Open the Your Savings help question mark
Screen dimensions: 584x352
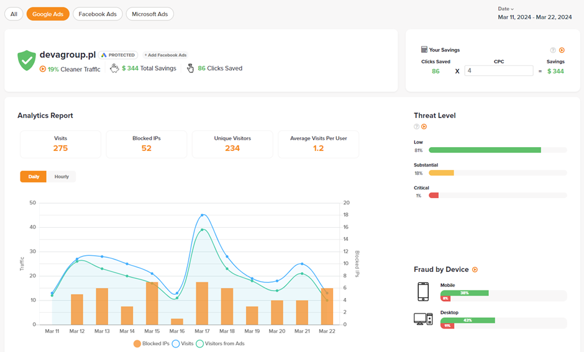coord(553,50)
